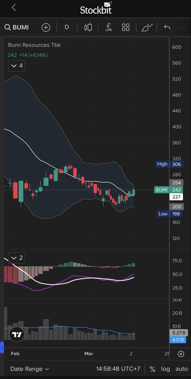Click the Mar date on time axis
The height and width of the screenshot is (379, 191).
(x=89, y=353)
